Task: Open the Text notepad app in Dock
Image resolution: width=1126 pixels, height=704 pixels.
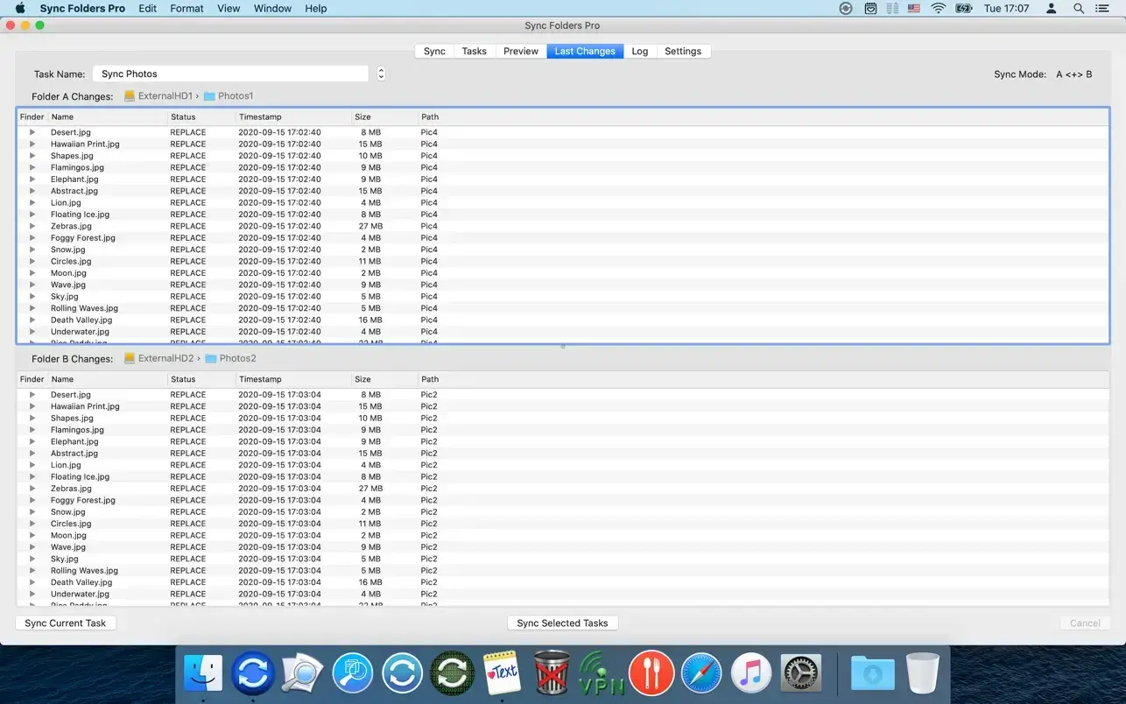Action: coord(502,673)
